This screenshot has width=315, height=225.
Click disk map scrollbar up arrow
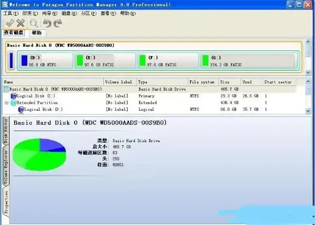tap(308, 41)
